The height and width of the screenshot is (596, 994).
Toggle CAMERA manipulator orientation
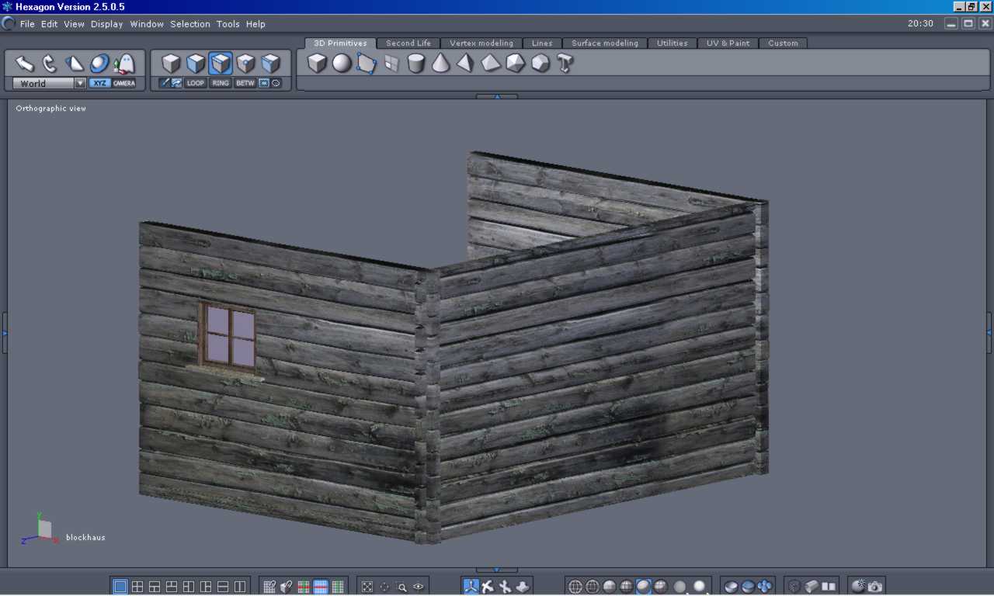(124, 83)
